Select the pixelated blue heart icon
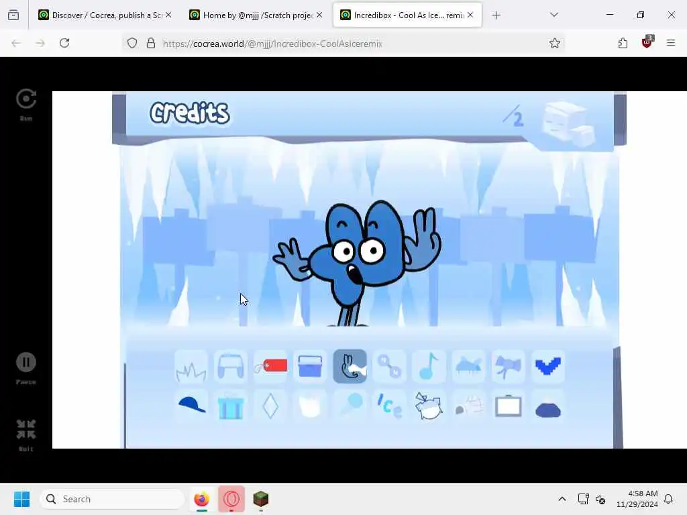This screenshot has width=687, height=515. (x=547, y=367)
